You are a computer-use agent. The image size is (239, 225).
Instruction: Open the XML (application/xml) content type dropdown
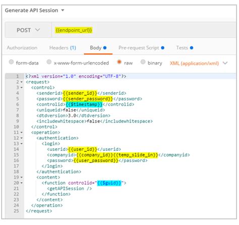tap(199, 63)
